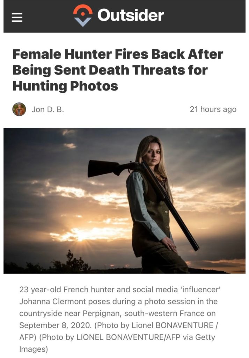
Task: Click the word "Images)" ending the caption
Action: (34, 349)
